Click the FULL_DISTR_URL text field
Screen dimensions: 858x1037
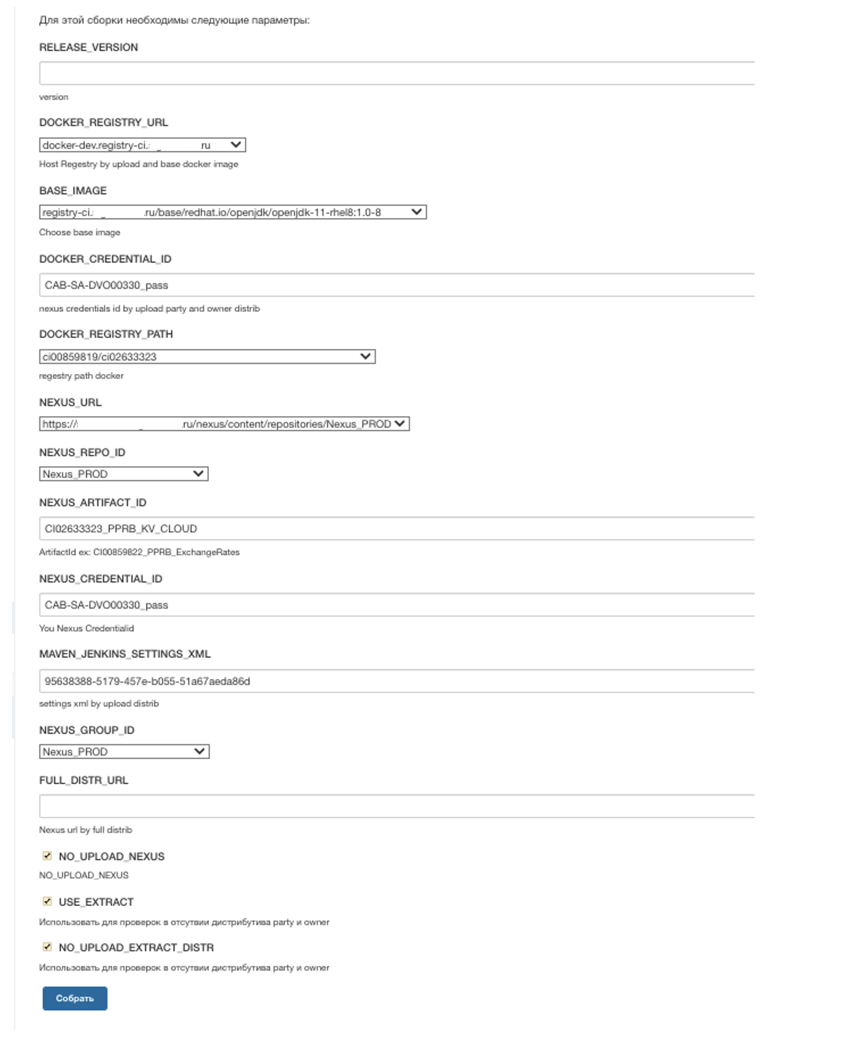point(396,806)
